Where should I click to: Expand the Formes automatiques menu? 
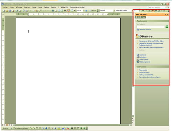[21, 128]
